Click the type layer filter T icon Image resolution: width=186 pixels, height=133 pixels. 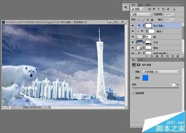click(158, 9)
